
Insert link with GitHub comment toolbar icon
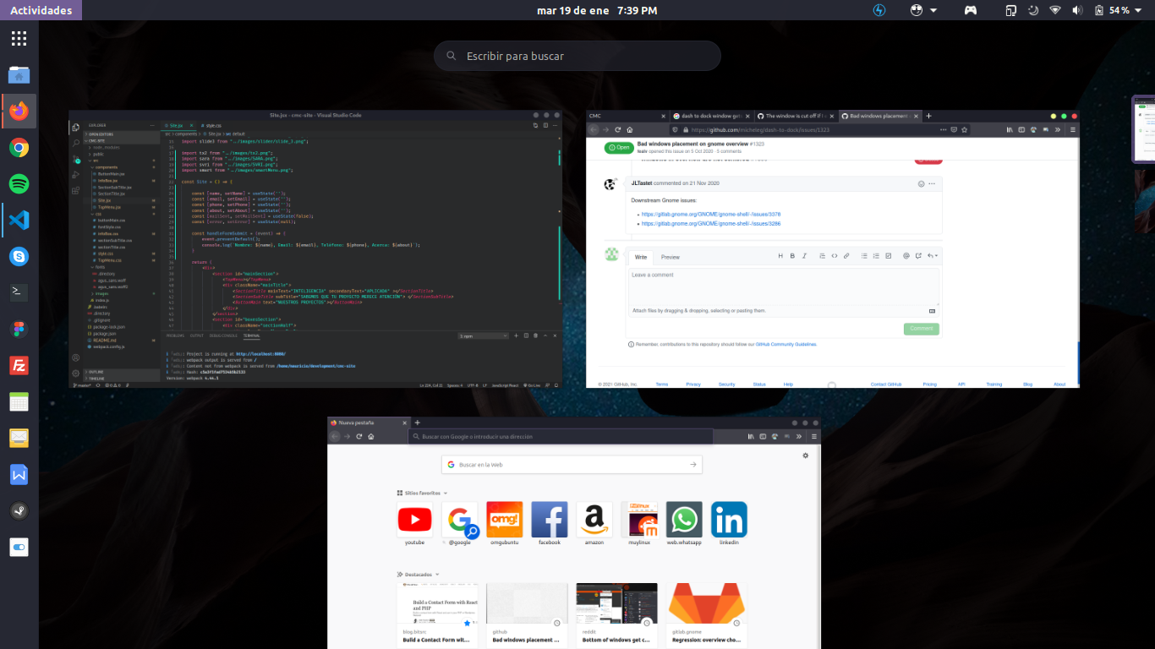846,255
